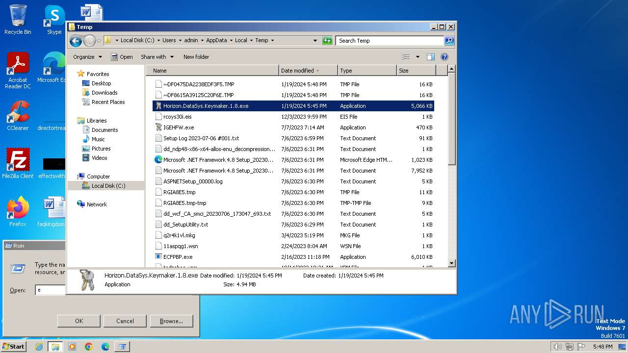628x353 pixels.
Task: Select Horizon.DataSys.Keymaker.1.8.exe file row
Action: pyautogui.click(x=293, y=106)
